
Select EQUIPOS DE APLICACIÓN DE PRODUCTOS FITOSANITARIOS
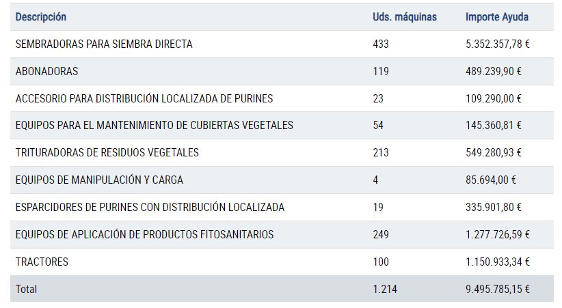click(x=144, y=234)
